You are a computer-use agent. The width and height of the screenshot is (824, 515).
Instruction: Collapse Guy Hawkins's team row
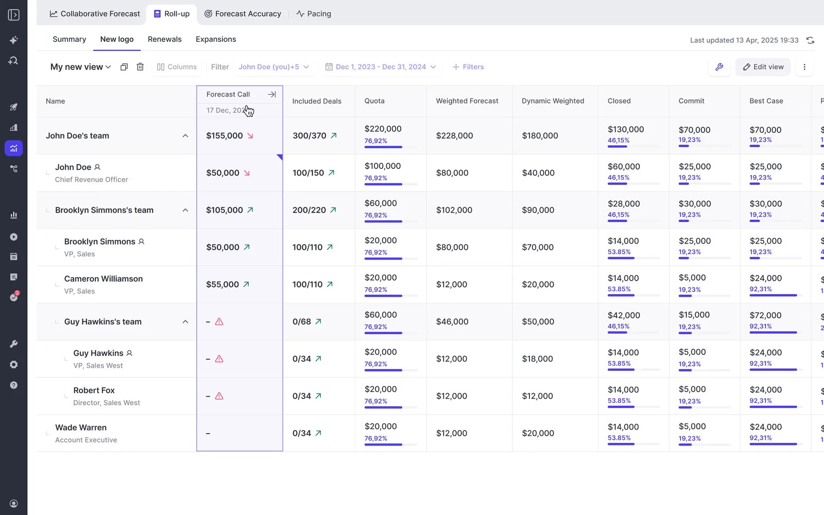pos(185,322)
